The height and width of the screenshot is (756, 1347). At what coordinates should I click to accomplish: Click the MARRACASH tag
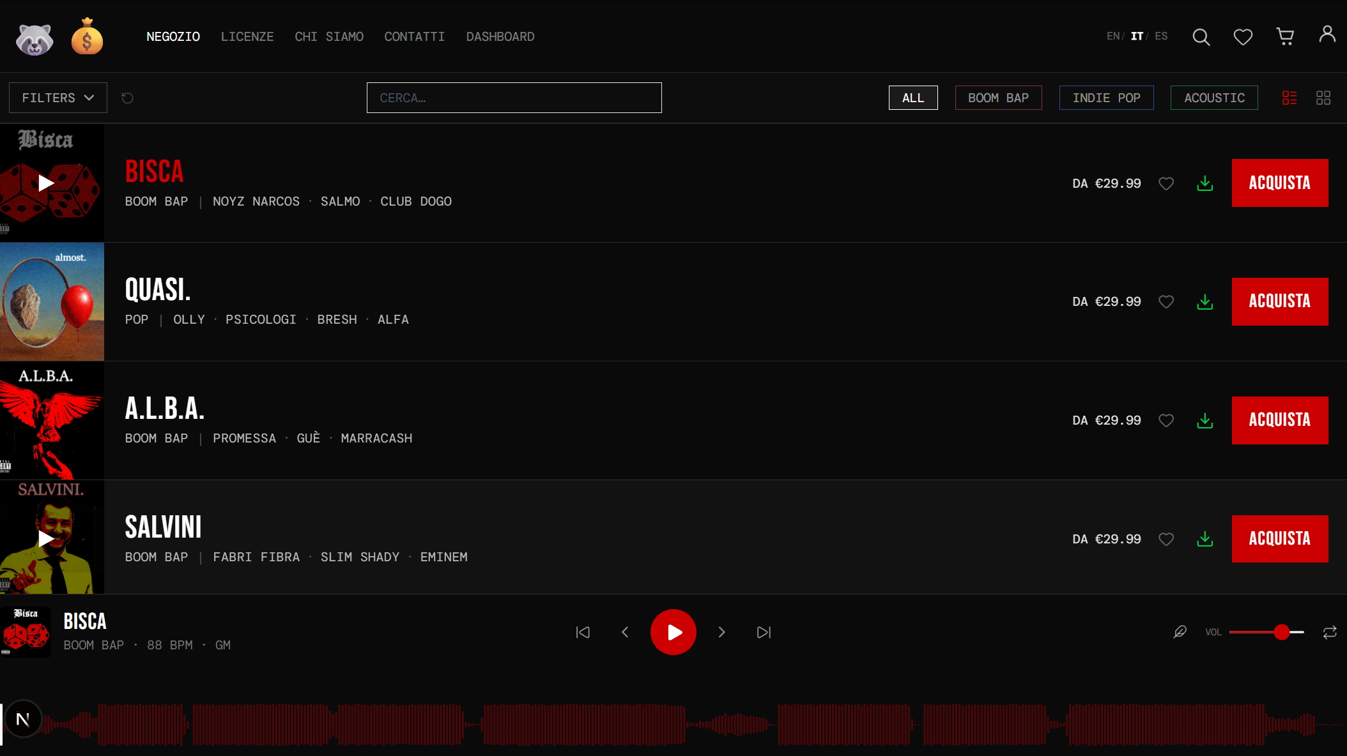(x=376, y=438)
